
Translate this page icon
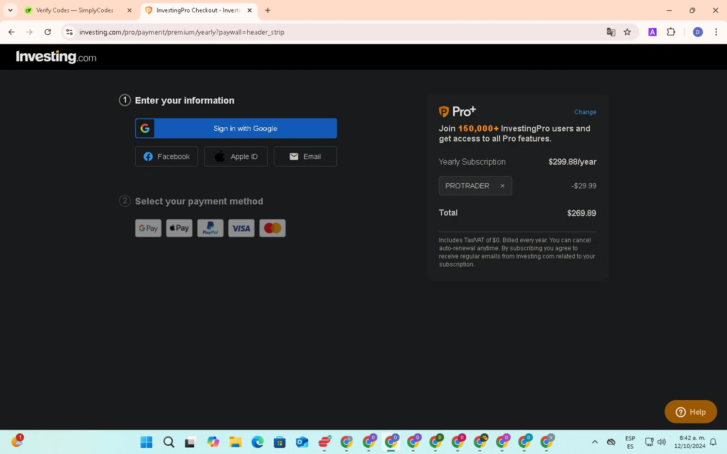(x=611, y=32)
